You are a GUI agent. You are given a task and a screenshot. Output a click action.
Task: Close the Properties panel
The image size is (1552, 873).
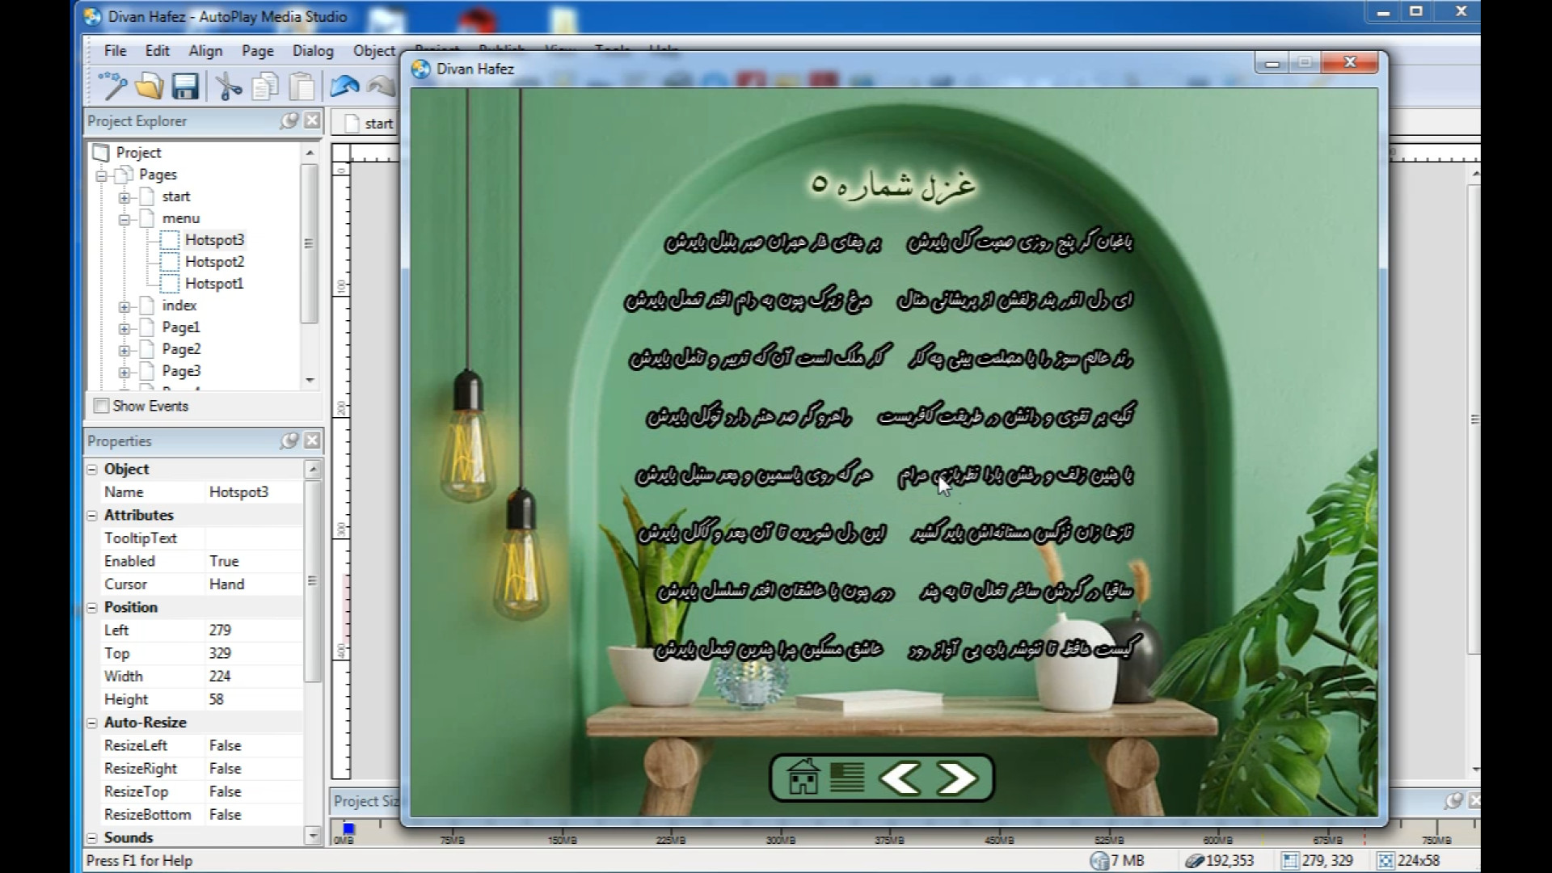(312, 441)
